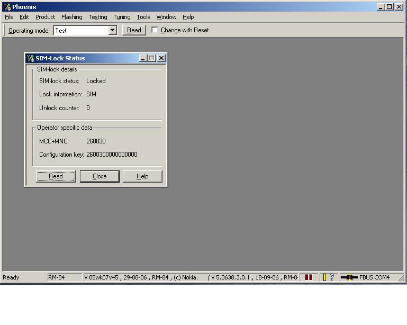
Task: Maximize the SIM-Lock Status dialog
Action: (152, 58)
